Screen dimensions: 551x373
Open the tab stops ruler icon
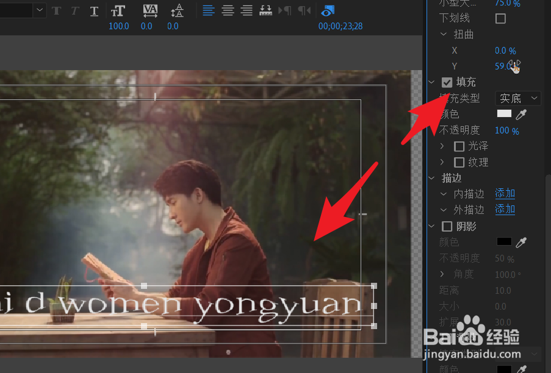pyautogui.click(x=265, y=10)
